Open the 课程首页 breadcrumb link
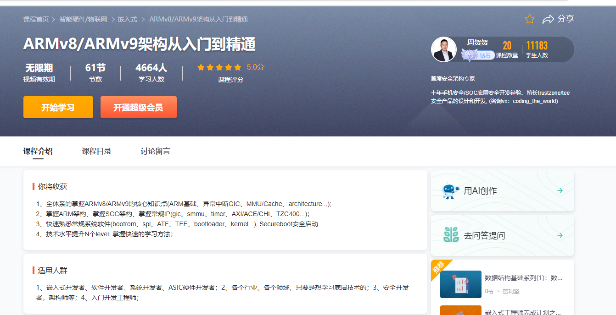 tap(36, 19)
